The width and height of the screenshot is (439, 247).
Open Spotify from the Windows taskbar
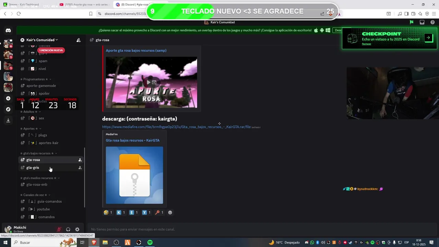coord(150,243)
